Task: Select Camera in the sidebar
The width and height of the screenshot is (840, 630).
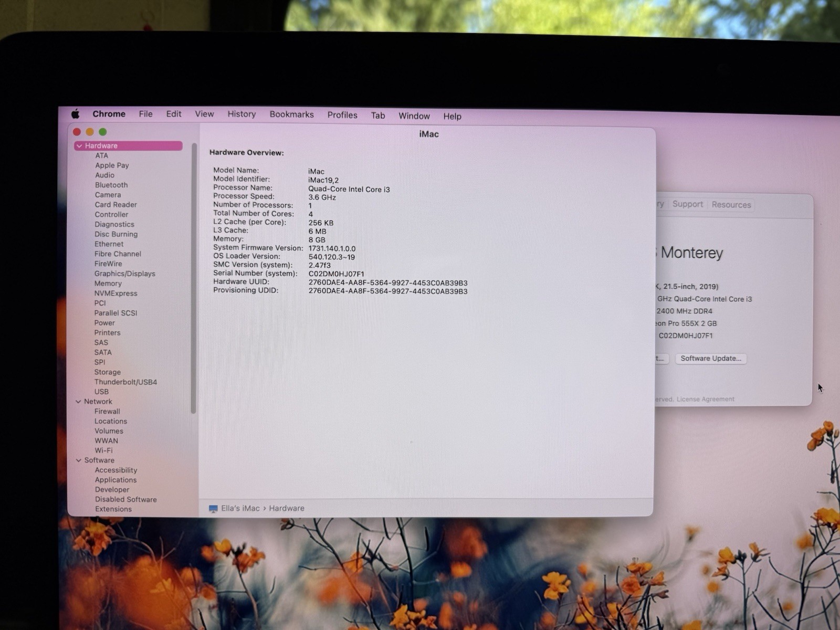Action: (x=108, y=195)
